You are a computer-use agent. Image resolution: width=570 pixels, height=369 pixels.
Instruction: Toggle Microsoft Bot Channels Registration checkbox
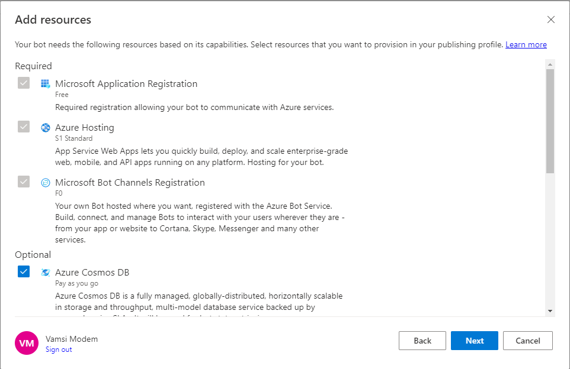[x=24, y=182]
